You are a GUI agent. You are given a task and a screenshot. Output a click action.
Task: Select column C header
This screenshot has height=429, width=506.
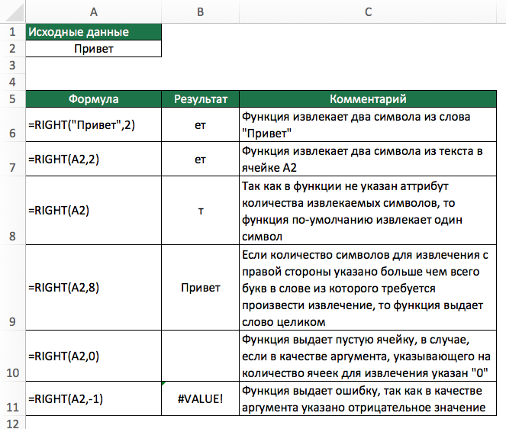pyautogui.click(x=368, y=11)
